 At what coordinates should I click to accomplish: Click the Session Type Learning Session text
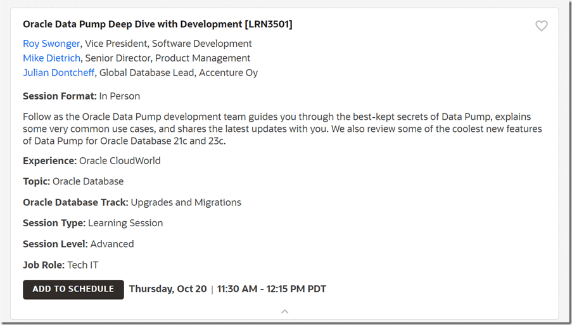click(x=92, y=224)
